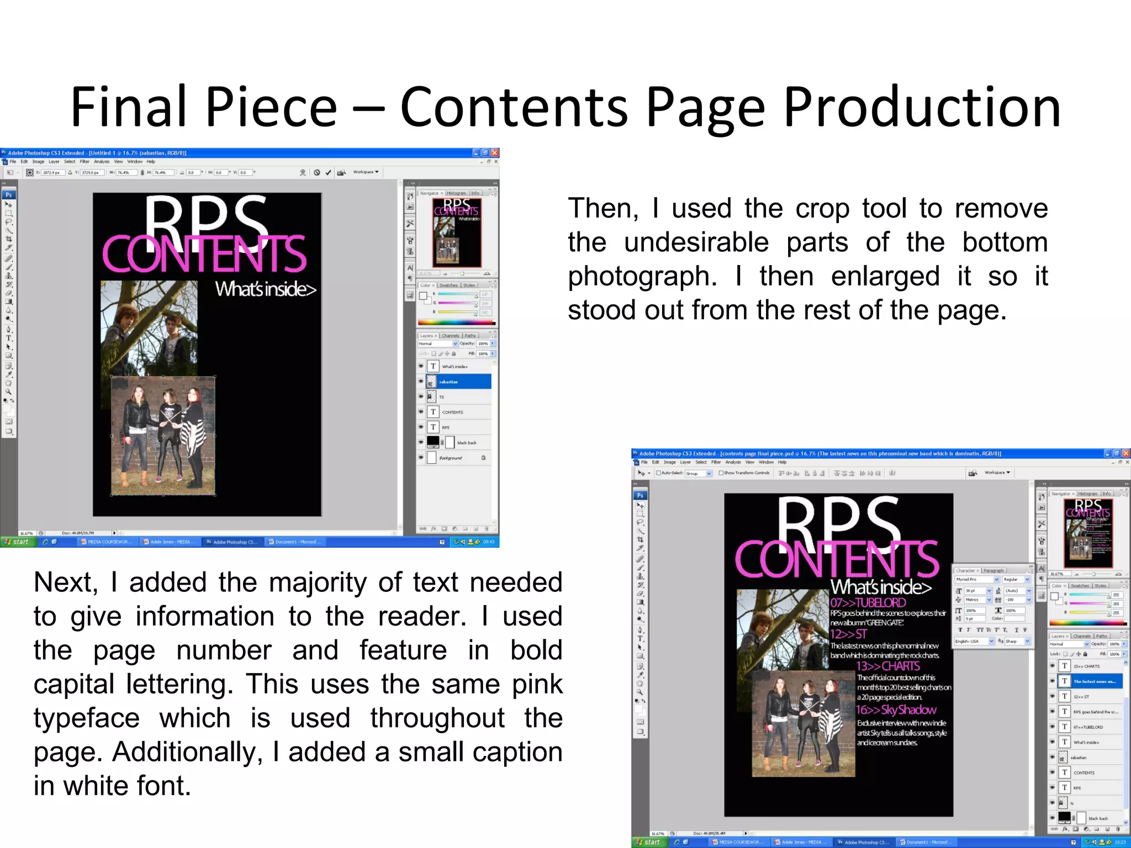Screen dimensions: 1131x848
Task: Toggle visibility of 12>> ST layer
Action: (1052, 696)
